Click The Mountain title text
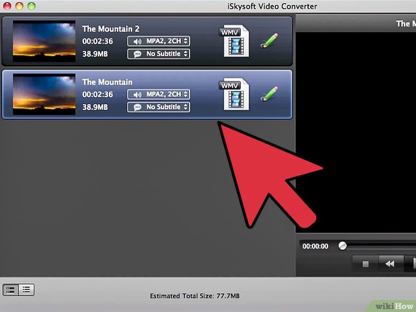The width and height of the screenshot is (416, 312). (107, 82)
